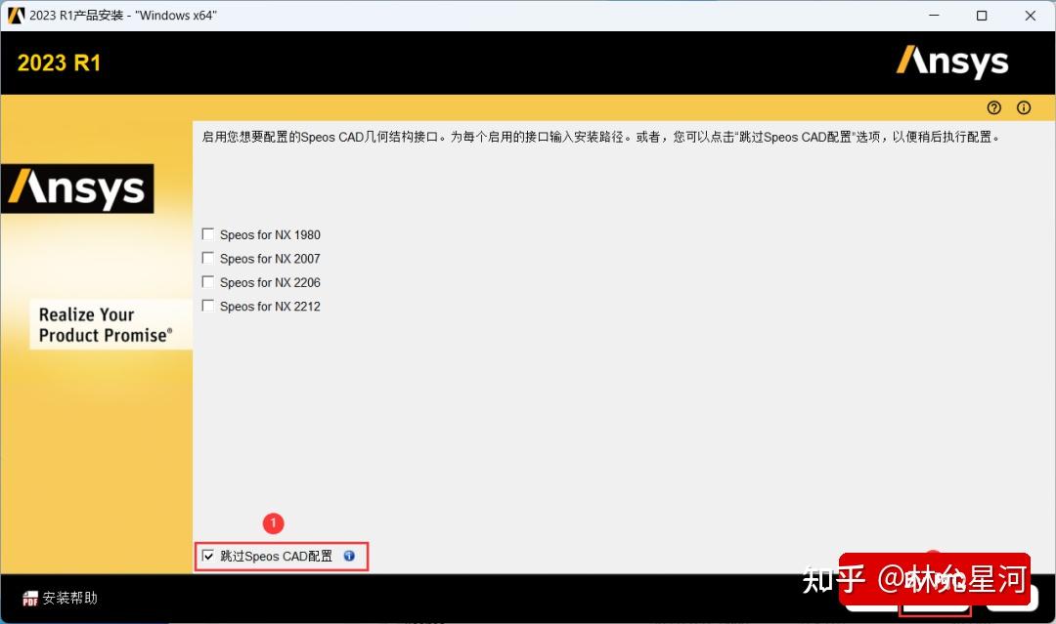1056x624 pixels.
Task: Uncheck the 跳过Speos CAD配置 option
Action: coord(208,555)
